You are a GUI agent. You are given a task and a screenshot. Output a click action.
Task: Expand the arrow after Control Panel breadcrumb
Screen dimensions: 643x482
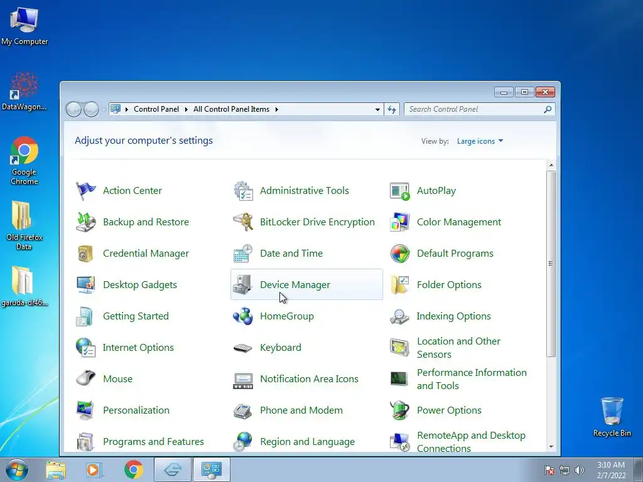pos(186,109)
